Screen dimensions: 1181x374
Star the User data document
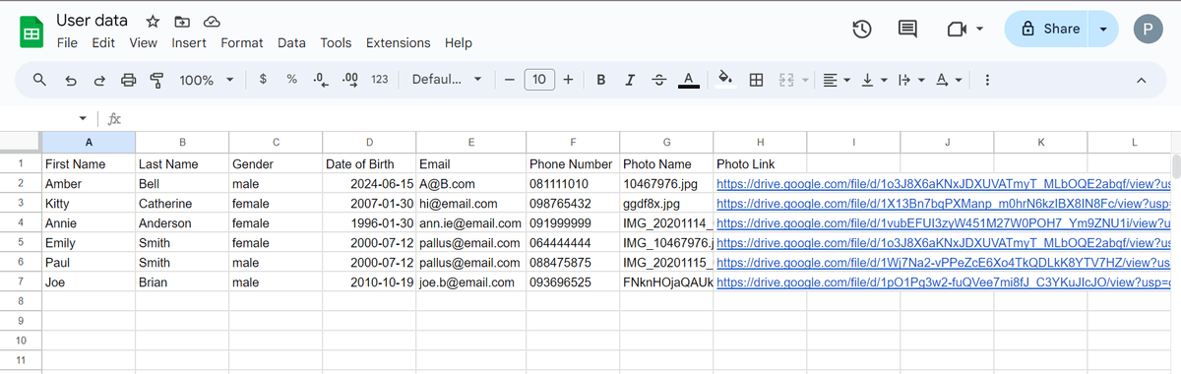(x=153, y=21)
